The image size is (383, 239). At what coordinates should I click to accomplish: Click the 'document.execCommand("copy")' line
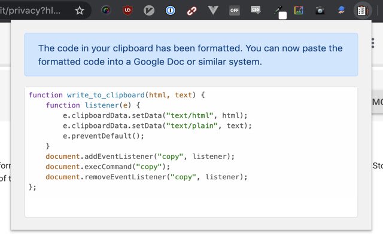[108, 167]
